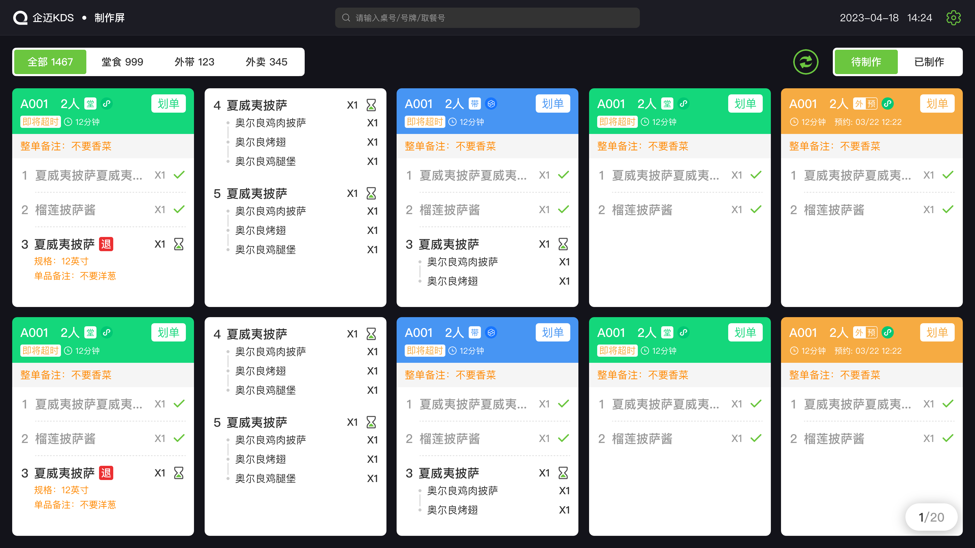Click the 企迈KDS logo icon

coord(20,18)
